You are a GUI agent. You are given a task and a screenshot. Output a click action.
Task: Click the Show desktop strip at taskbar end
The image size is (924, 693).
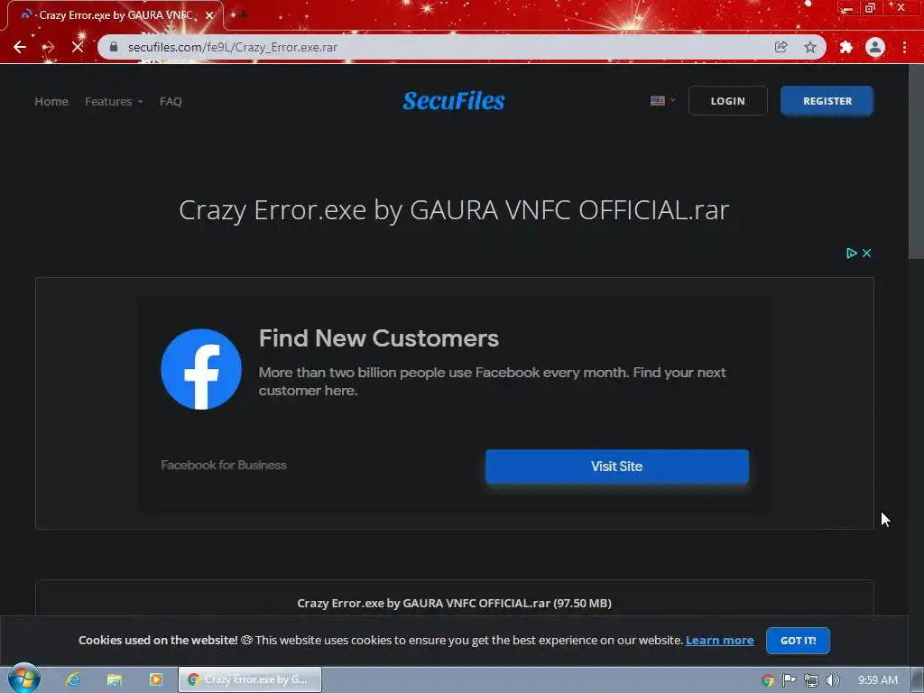point(918,680)
